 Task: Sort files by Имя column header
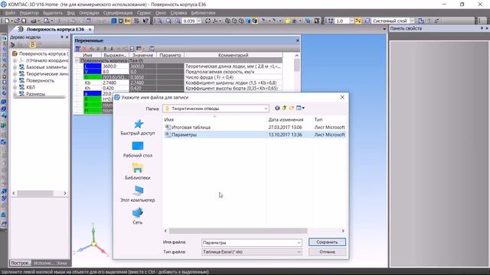[x=169, y=120]
